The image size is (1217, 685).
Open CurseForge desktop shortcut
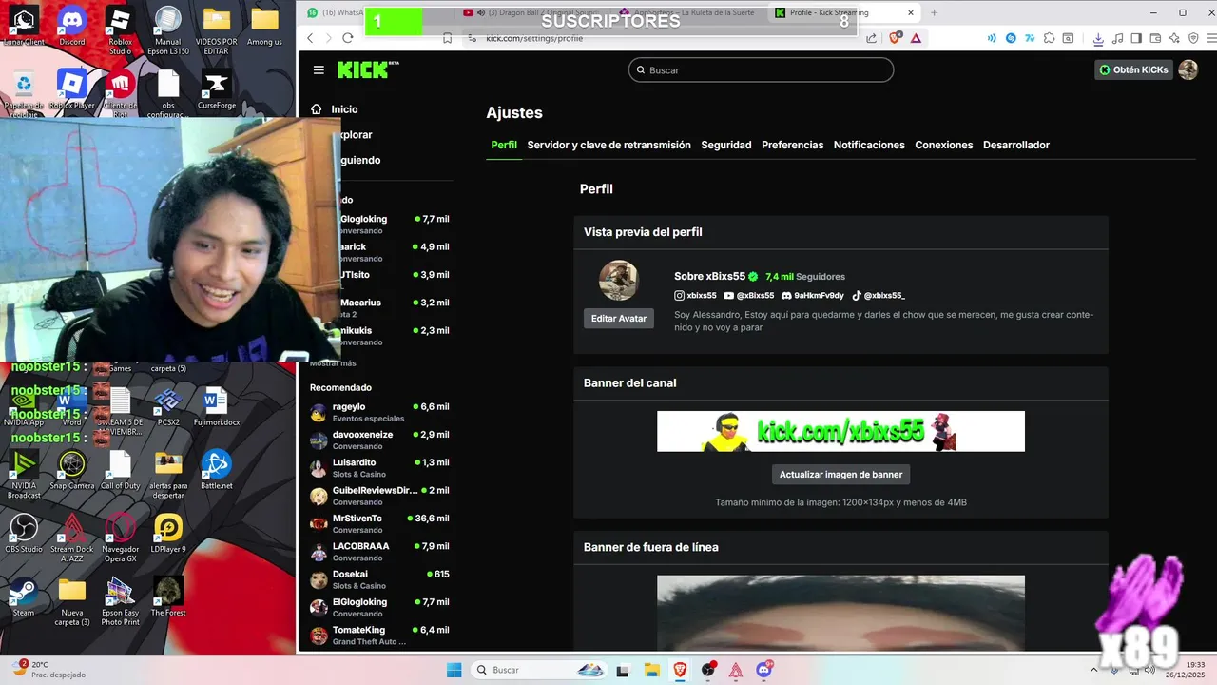tap(217, 91)
